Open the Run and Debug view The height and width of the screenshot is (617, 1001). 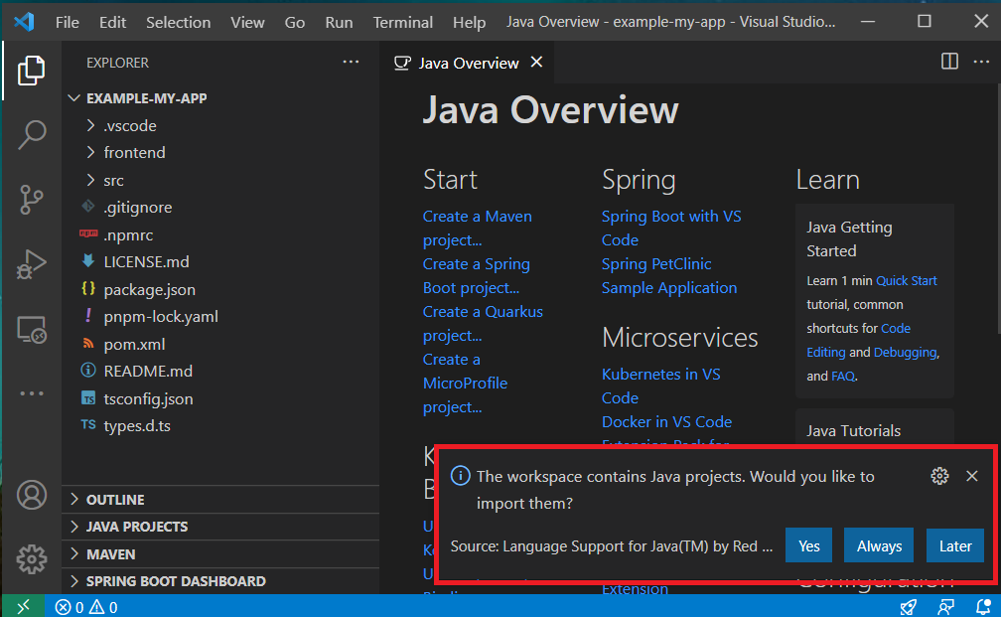tap(32, 264)
